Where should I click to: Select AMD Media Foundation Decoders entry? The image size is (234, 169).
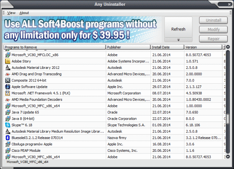pyautogui.click(x=114, y=99)
